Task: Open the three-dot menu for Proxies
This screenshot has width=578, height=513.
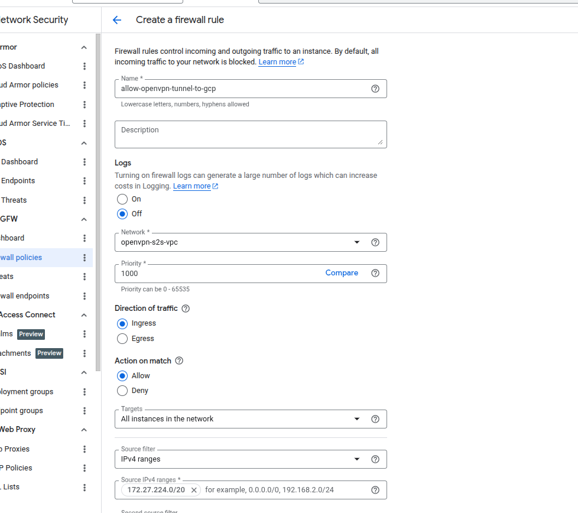Action: tap(85, 449)
